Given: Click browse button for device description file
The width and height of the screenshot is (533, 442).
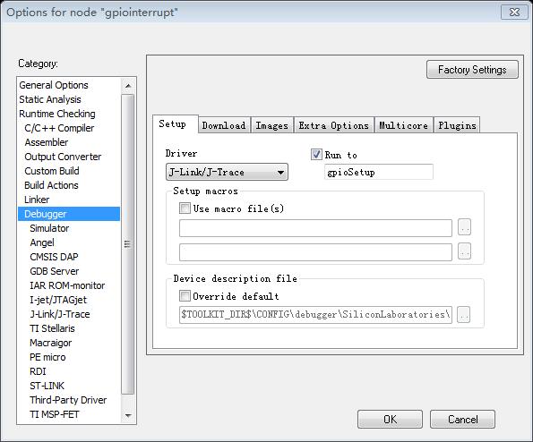Looking at the screenshot, I should tap(464, 315).
